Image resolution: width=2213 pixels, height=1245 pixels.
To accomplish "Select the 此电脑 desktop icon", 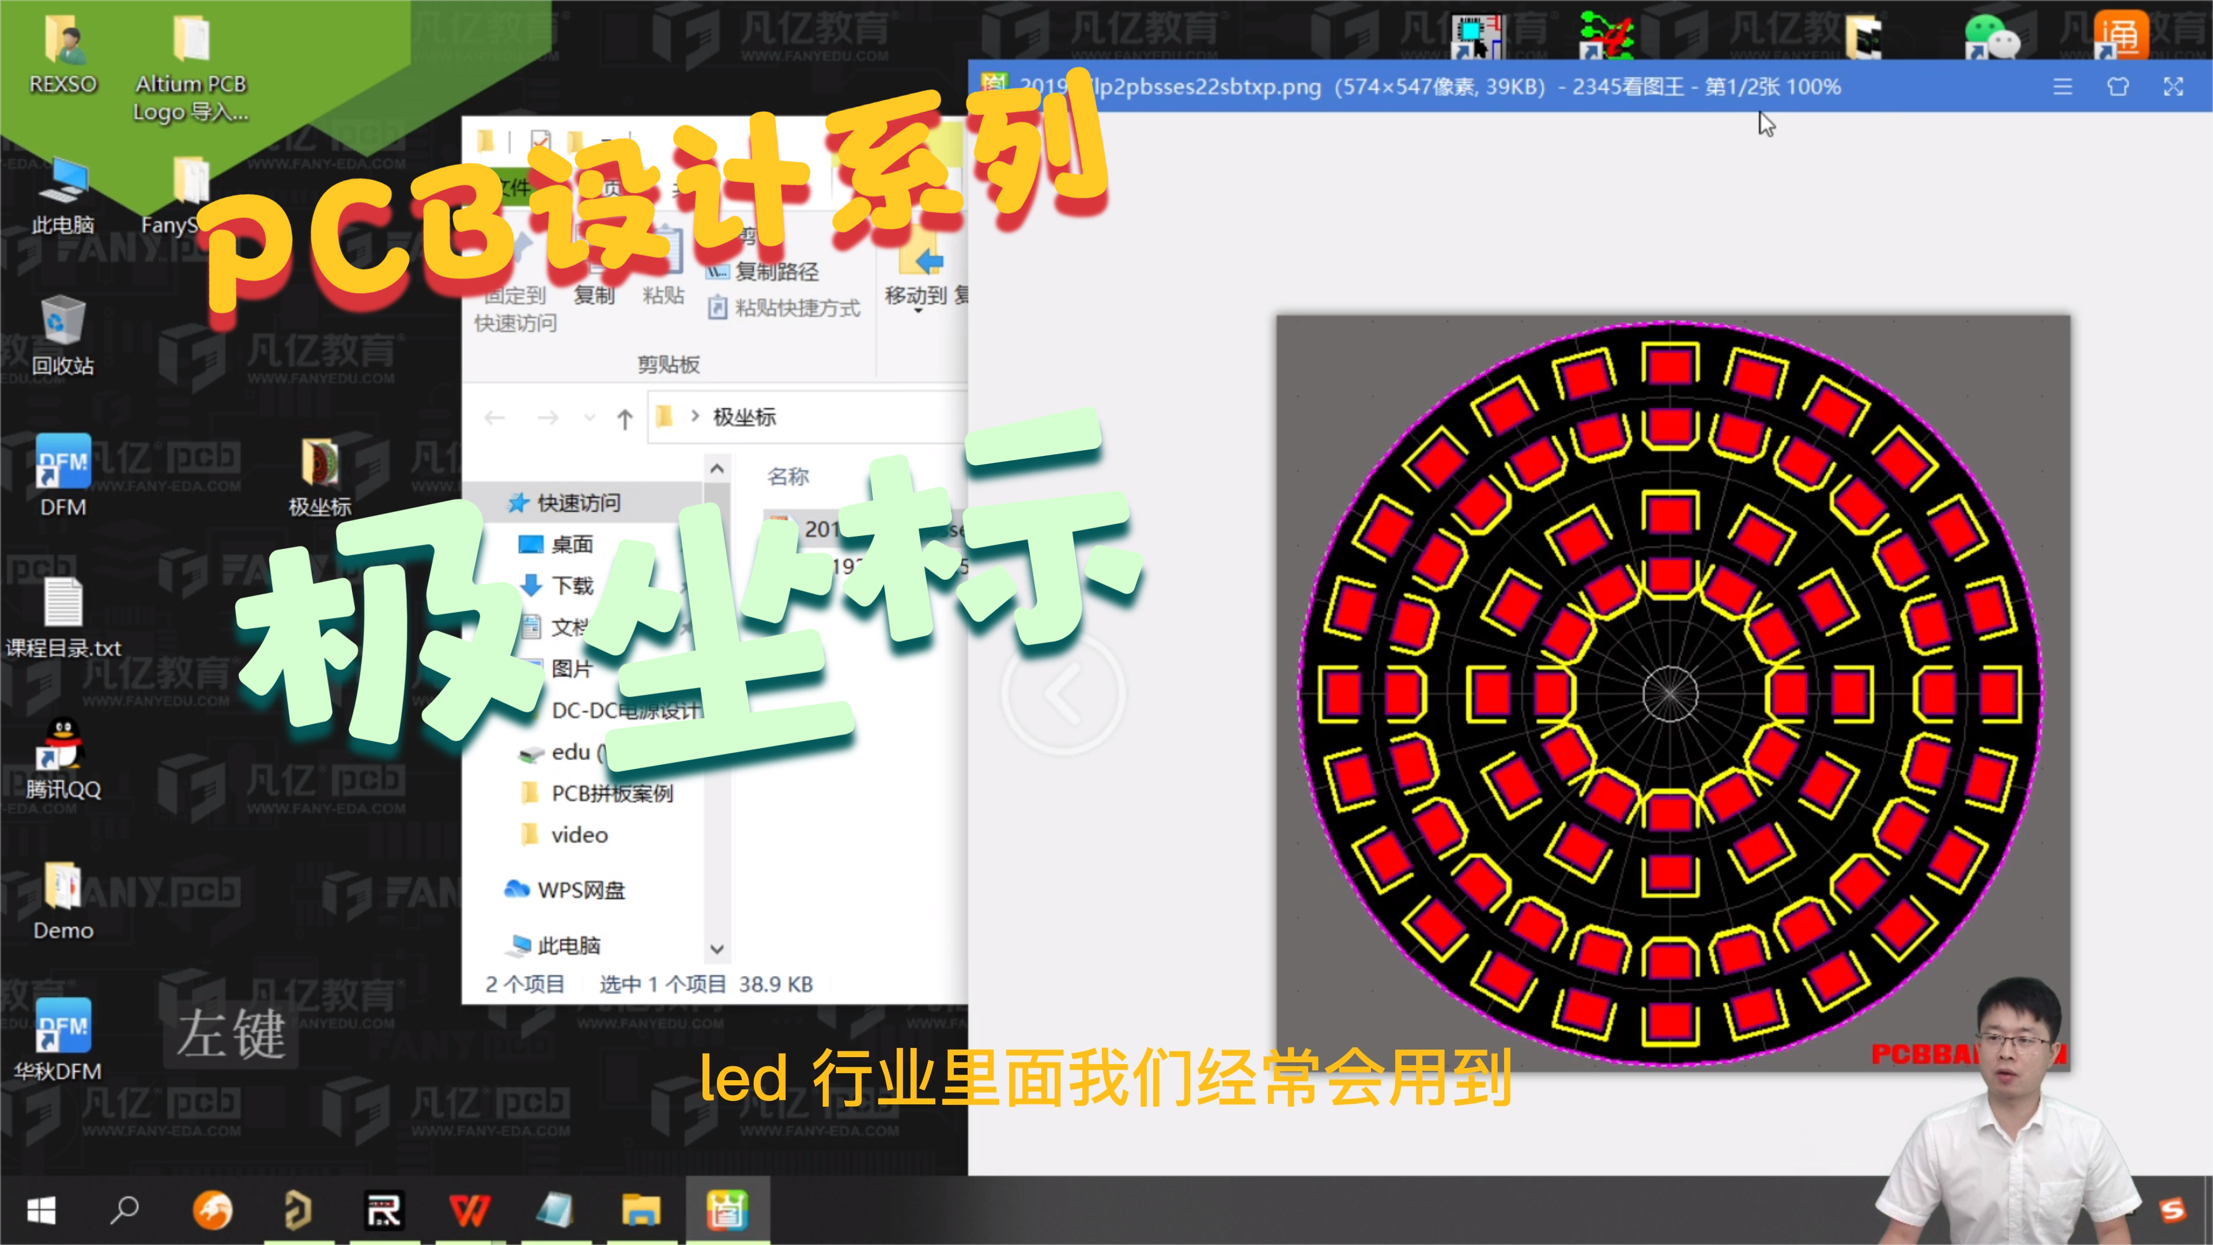I will pos(63,196).
